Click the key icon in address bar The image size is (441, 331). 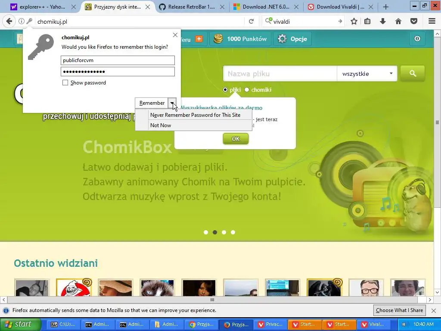(x=29, y=21)
